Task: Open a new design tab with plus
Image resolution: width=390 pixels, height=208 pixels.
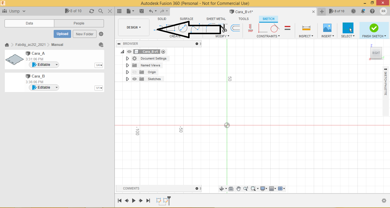Action: [322, 11]
